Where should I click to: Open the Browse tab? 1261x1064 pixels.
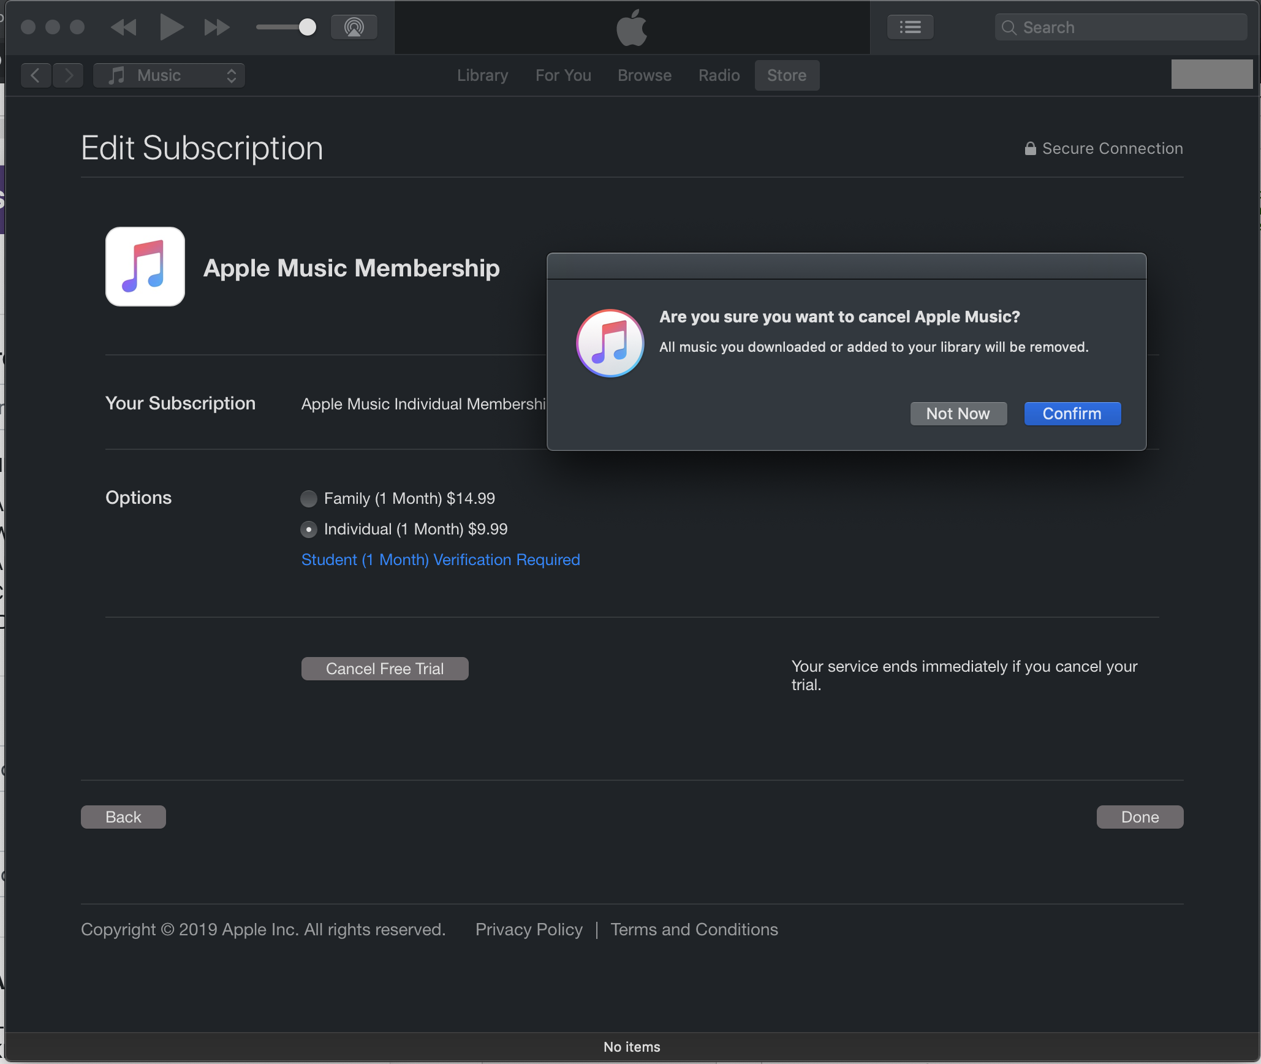tap(645, 75)
